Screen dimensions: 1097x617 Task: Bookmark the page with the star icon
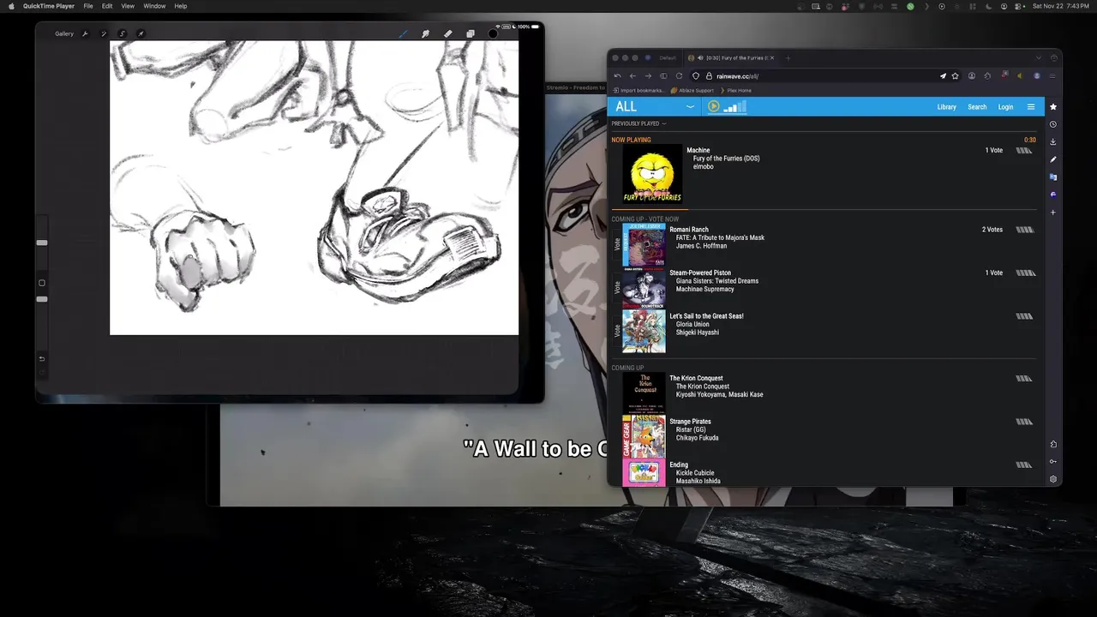coord(956,75)
